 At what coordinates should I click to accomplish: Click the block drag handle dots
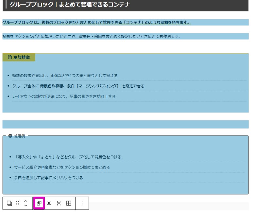pyautogui.click(x=18, y=203)
